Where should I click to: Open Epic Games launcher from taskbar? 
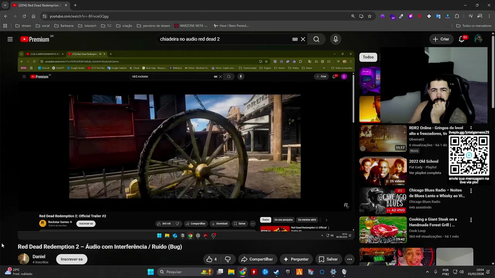[x=288, y=272]
